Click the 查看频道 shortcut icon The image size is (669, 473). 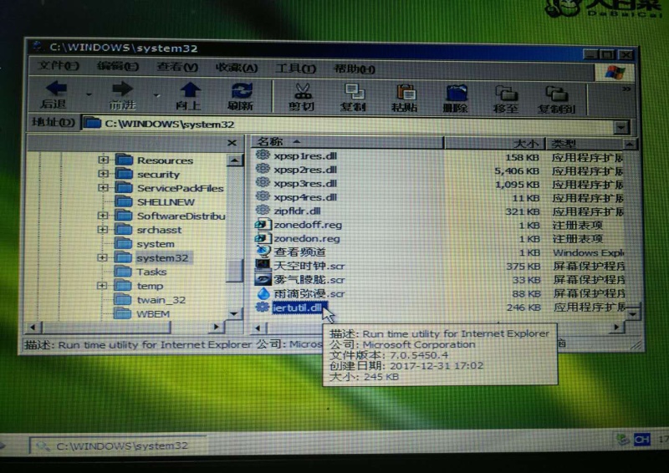(263, 252)
